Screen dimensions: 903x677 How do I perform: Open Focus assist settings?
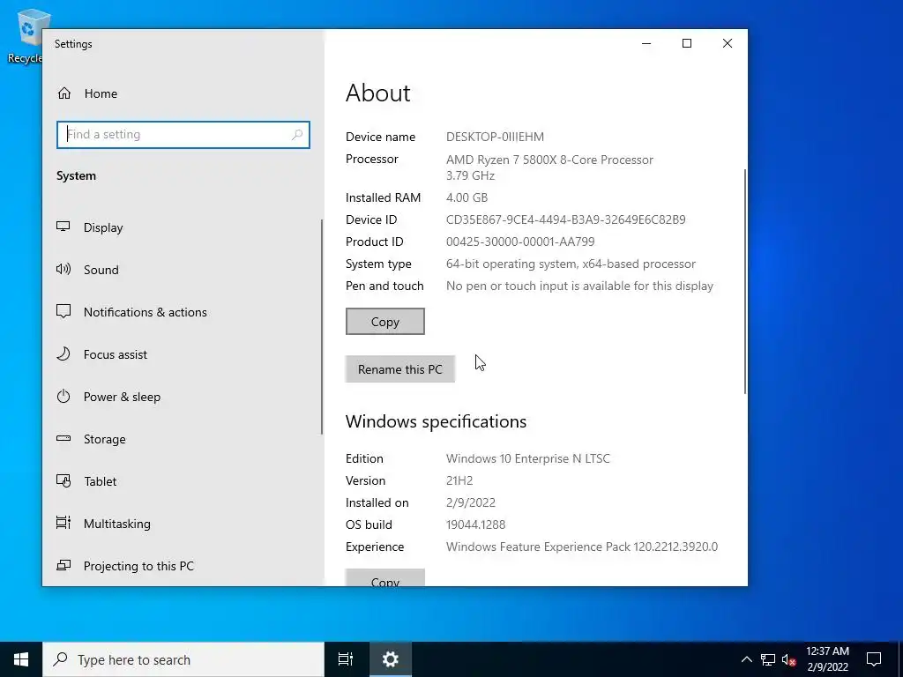click(x=182, y=354)
